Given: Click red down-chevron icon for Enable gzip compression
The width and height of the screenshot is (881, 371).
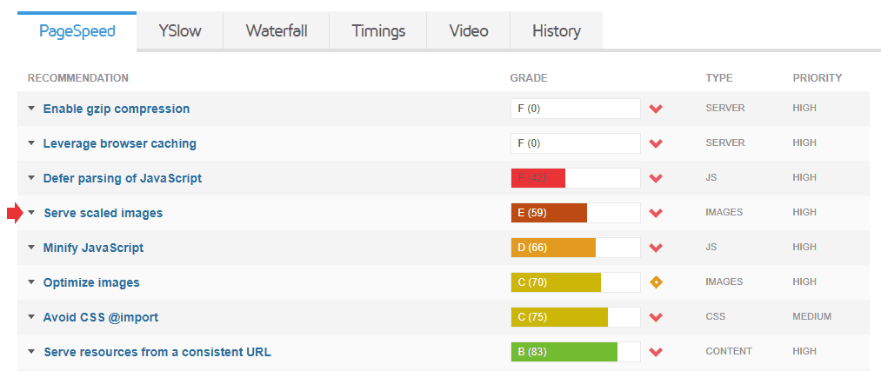Looking at the screenshot, I should [x=656, y=109].
